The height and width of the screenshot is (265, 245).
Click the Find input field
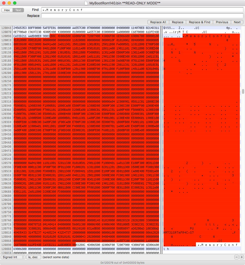point(142,10)
